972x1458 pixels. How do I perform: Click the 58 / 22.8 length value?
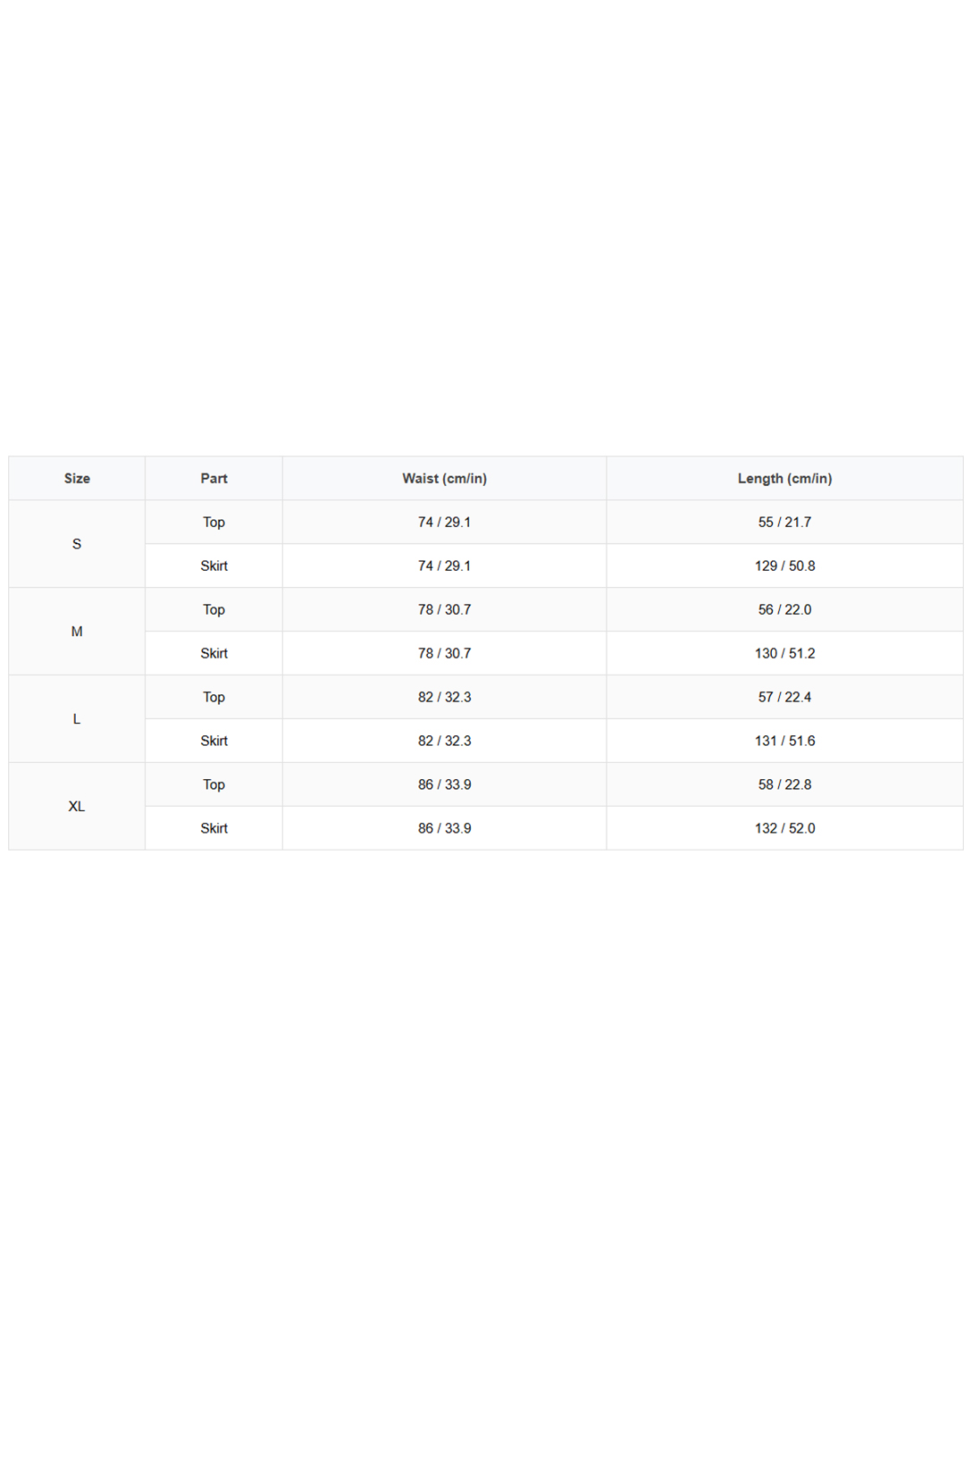784,784
